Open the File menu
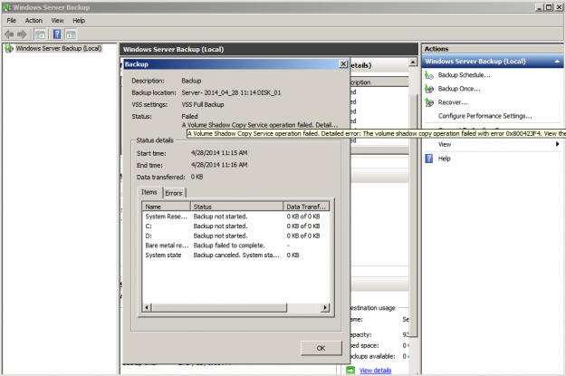The height and width of the screenshot is (376, 566). [x=12, y=20]
